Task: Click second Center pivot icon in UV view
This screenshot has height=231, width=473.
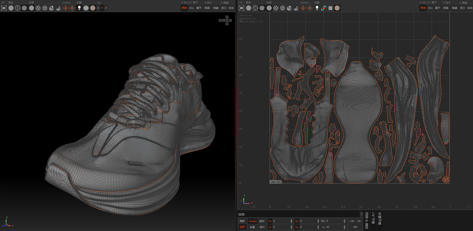Action: point(310,8)
